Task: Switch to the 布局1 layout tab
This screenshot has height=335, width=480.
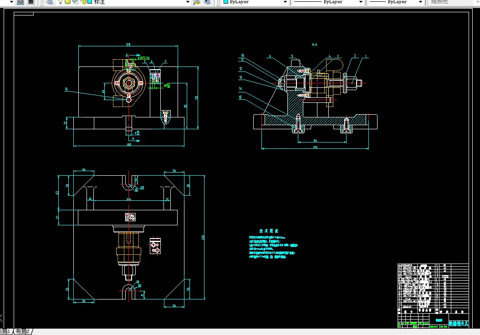Action: coord(5,332)
